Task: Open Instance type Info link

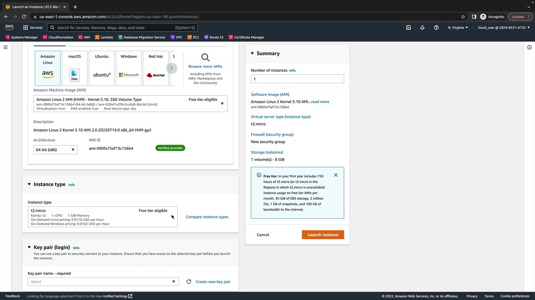Action: coord(71,185)
